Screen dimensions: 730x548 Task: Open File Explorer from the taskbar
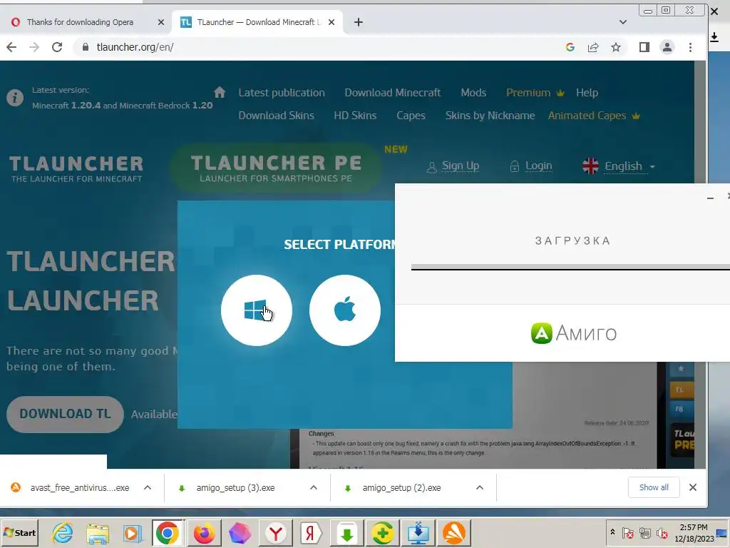(98, 533)
